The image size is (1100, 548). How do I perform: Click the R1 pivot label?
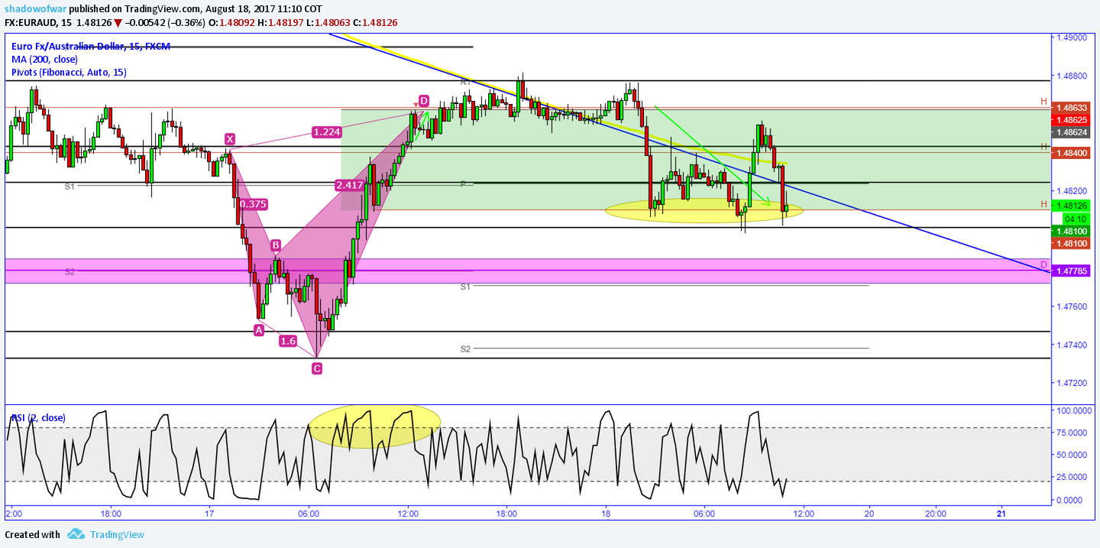466,81
